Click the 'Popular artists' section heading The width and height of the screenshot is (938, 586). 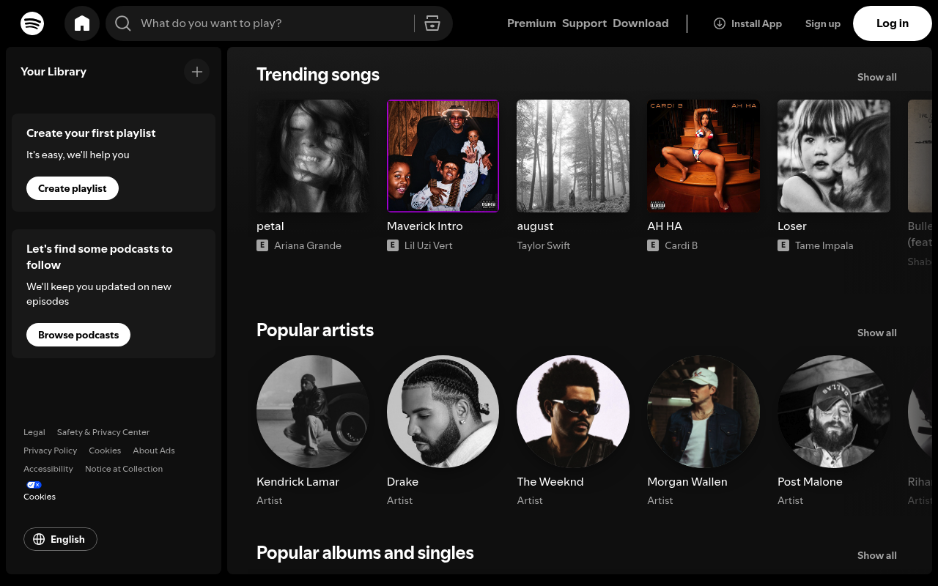[315, 330]
